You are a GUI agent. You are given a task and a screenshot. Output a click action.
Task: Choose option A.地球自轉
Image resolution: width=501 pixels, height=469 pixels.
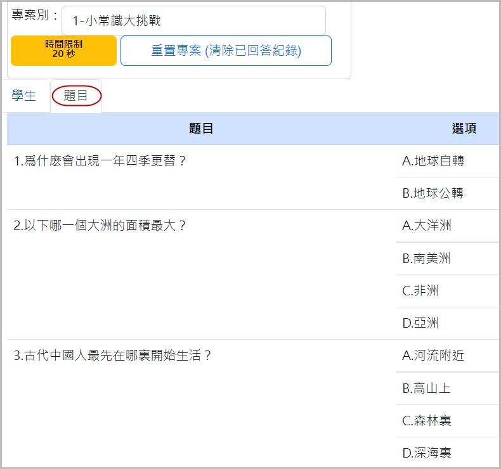pos(433,161)
